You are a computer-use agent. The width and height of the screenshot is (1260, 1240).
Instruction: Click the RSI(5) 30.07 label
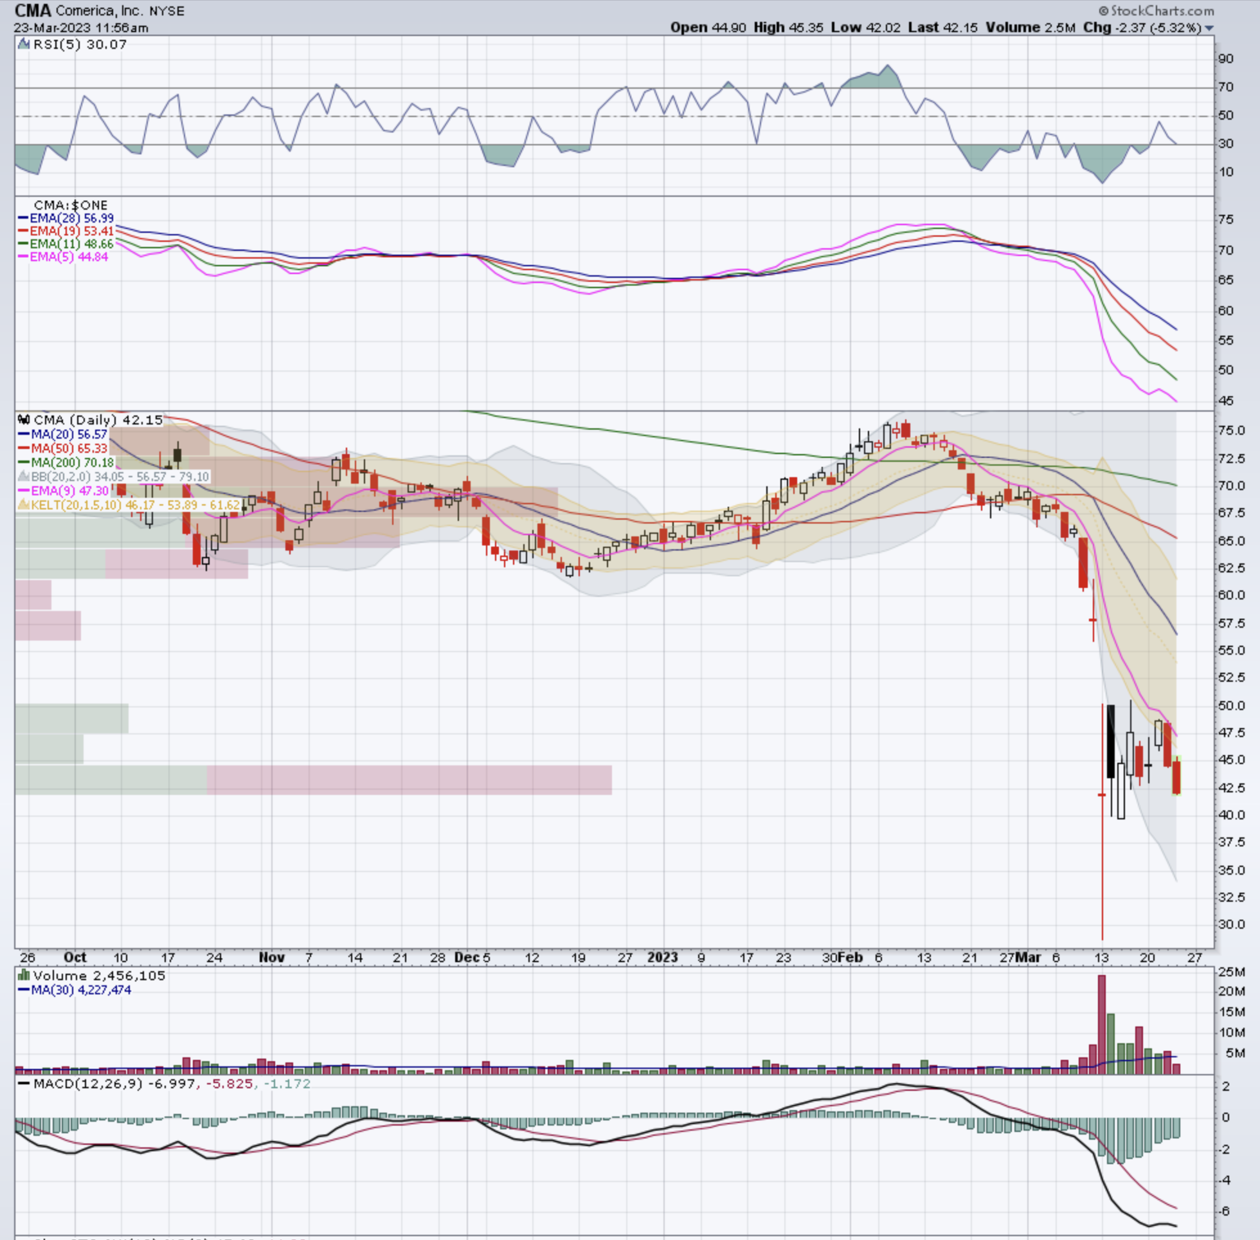[80, 44]
